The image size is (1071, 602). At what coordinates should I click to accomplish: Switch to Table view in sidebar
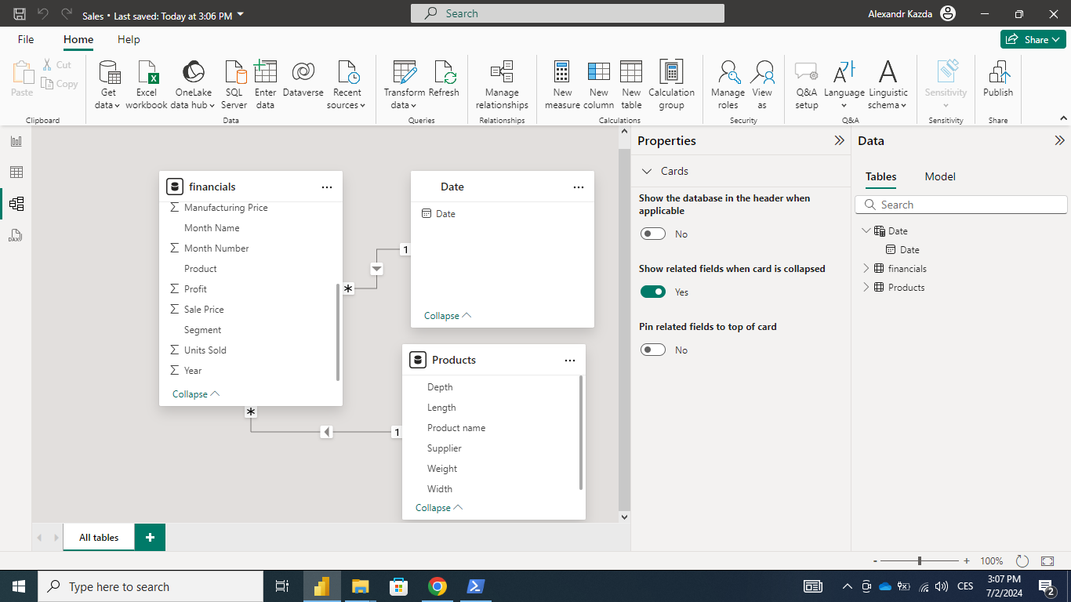(16, 172)
